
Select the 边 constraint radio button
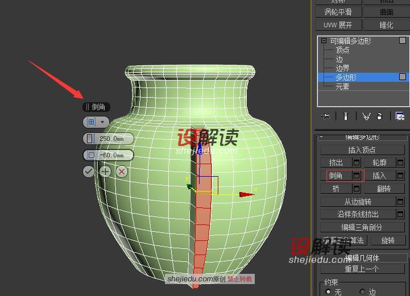[362, 291]
